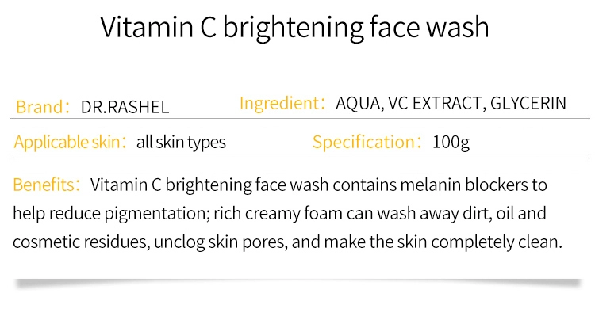
Task: Click the 'Applicable skin' label
Action: tap(67, 143)
